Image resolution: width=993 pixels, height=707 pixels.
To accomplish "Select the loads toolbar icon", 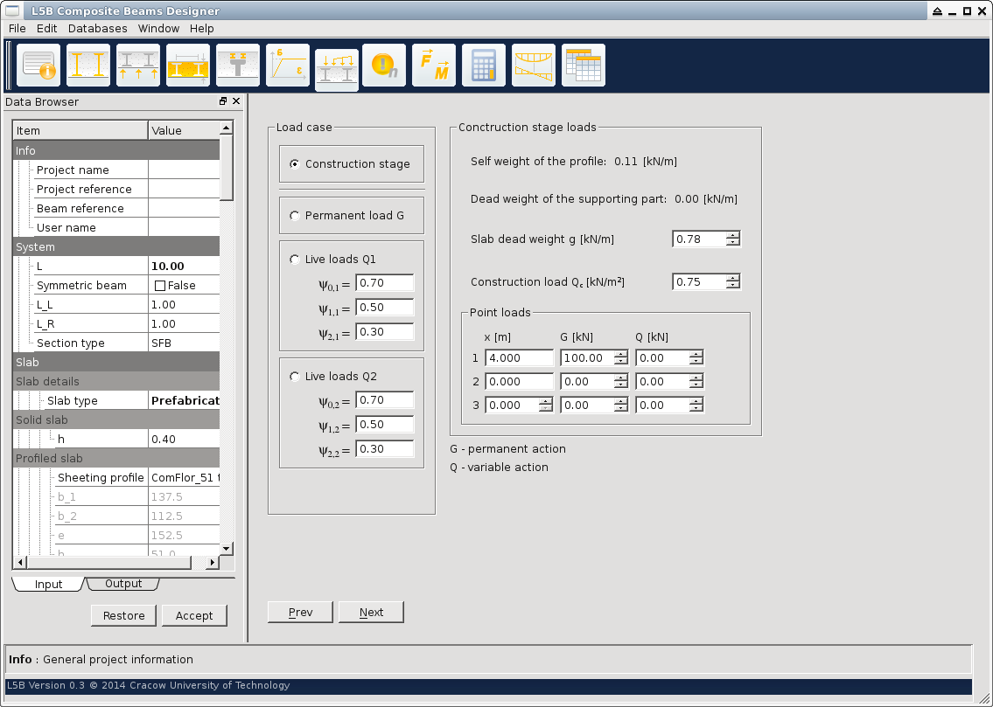I will click(337, 68).
